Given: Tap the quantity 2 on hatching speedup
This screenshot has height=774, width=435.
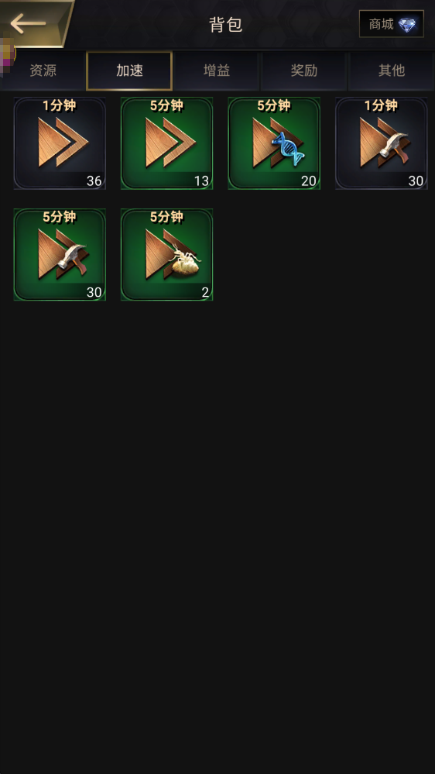Looking at the screenshot, I should pyautogui.click(x=205, y=292).
